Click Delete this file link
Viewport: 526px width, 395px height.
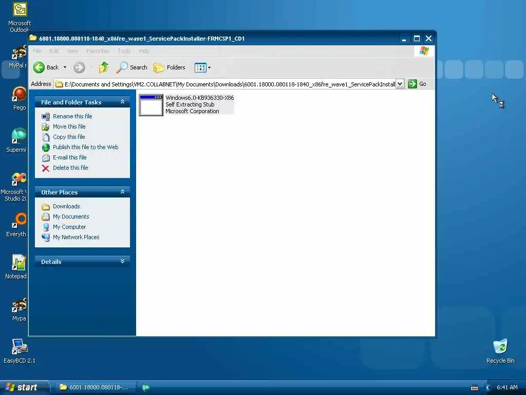coord(70,168)
